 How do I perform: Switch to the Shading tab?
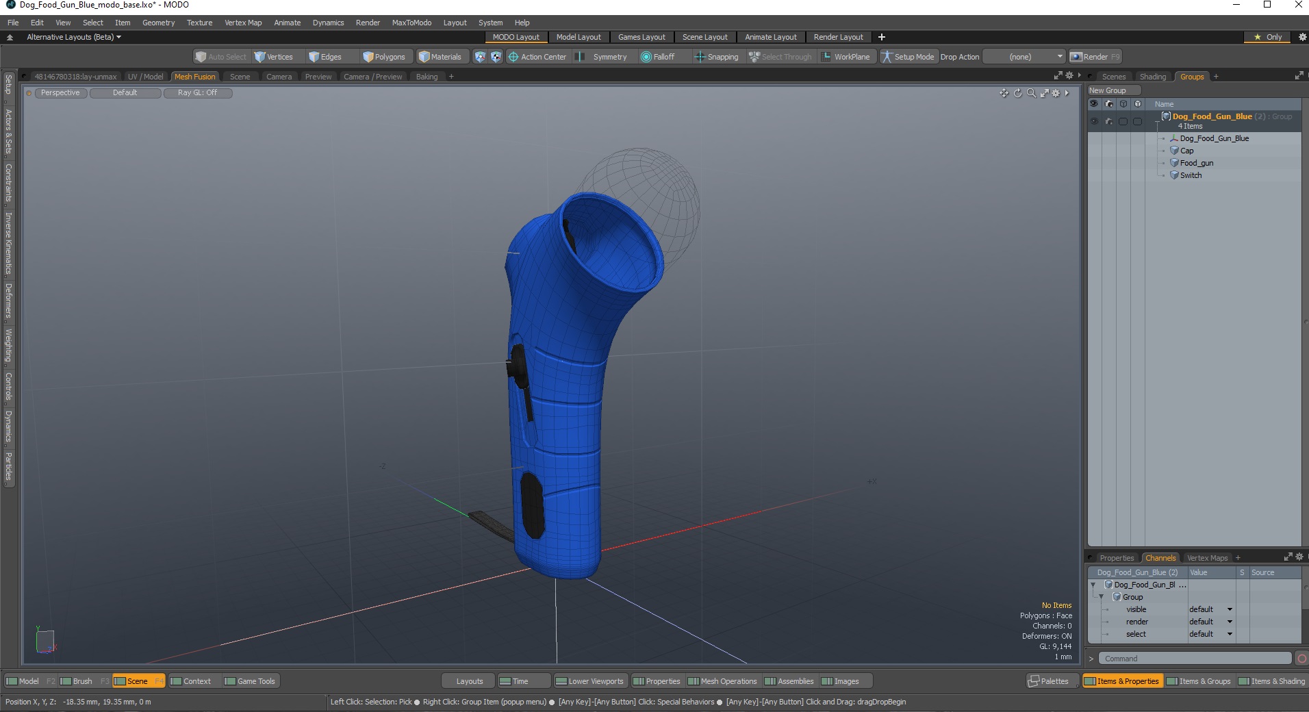click(x=1153, y=77)
